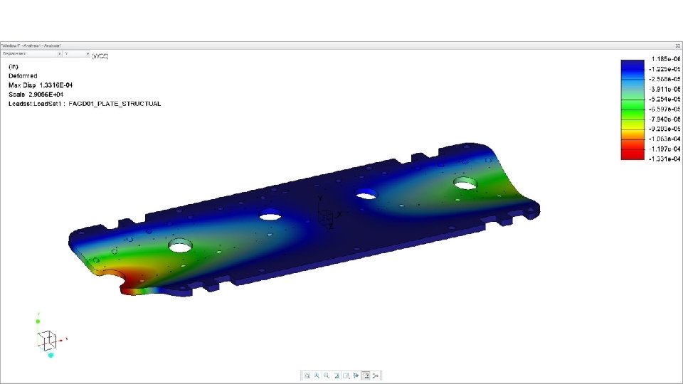
Task: Click legend value -1.197e-04
Action: coord(665,149)
